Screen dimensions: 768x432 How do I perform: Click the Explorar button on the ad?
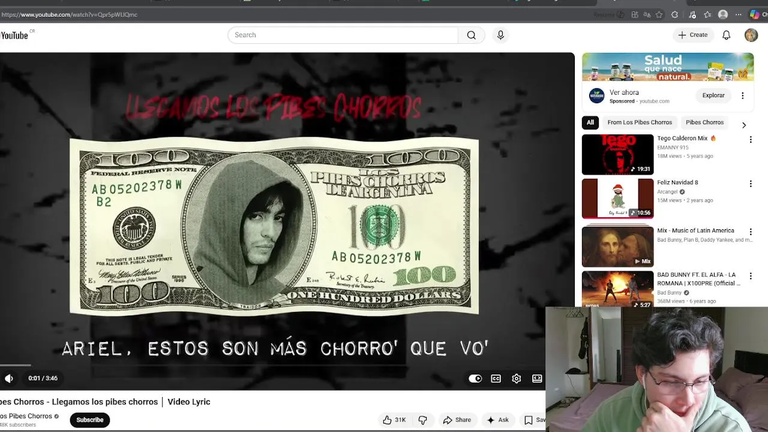pyautogui.click(x=713, y=95)
